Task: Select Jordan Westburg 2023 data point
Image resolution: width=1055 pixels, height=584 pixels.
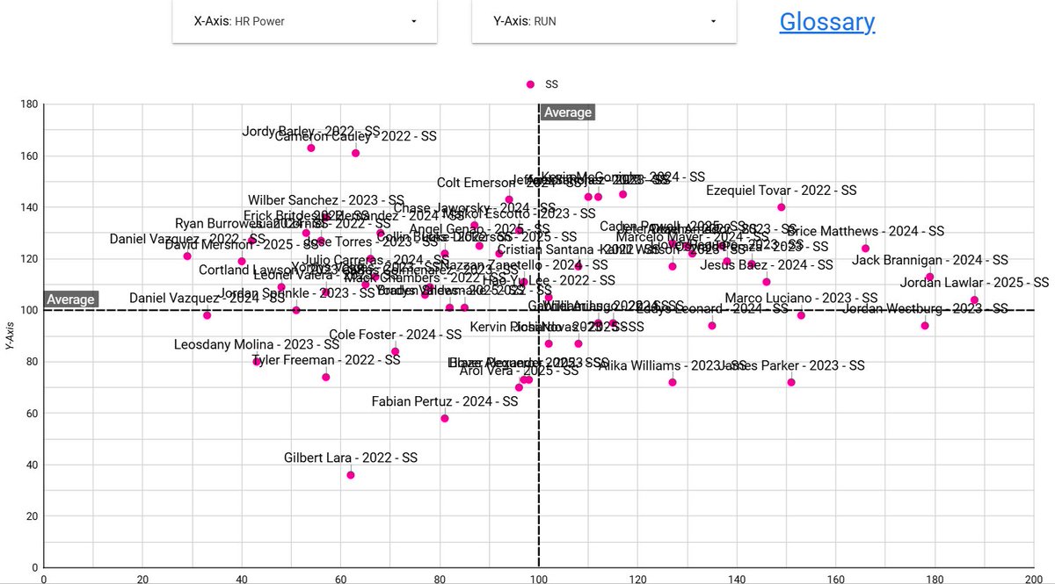Action: pos(925,326)
